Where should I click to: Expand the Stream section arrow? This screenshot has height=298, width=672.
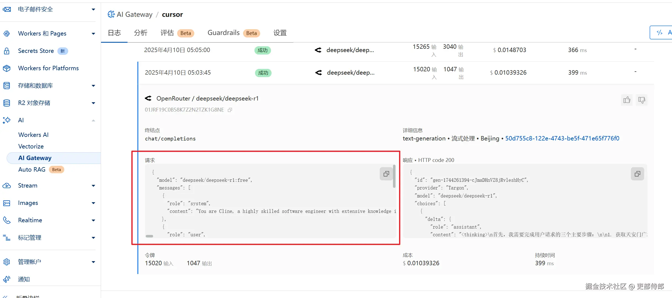pos(93,186)
